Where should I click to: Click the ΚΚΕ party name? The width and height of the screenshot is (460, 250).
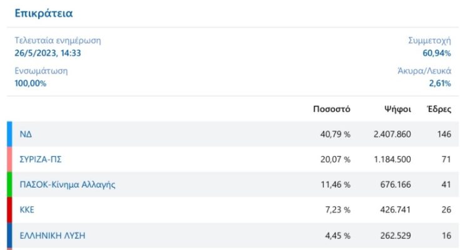point(27,210)
